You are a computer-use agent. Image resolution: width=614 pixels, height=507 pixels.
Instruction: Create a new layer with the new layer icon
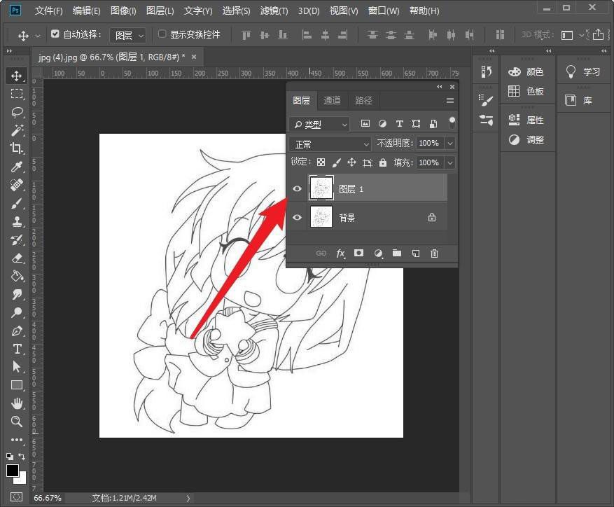tap(415, 253)
